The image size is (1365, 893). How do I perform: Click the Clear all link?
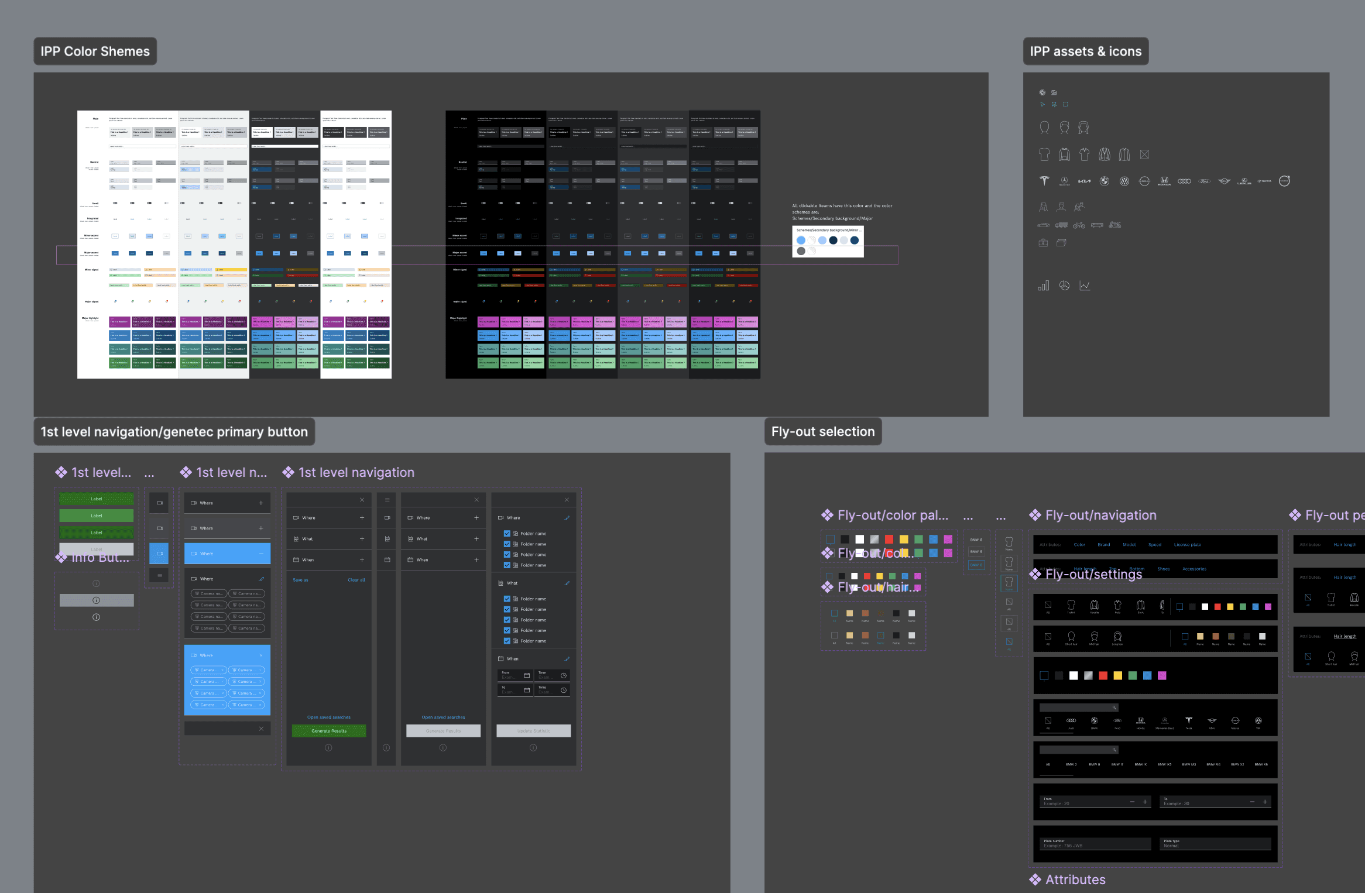356,580
